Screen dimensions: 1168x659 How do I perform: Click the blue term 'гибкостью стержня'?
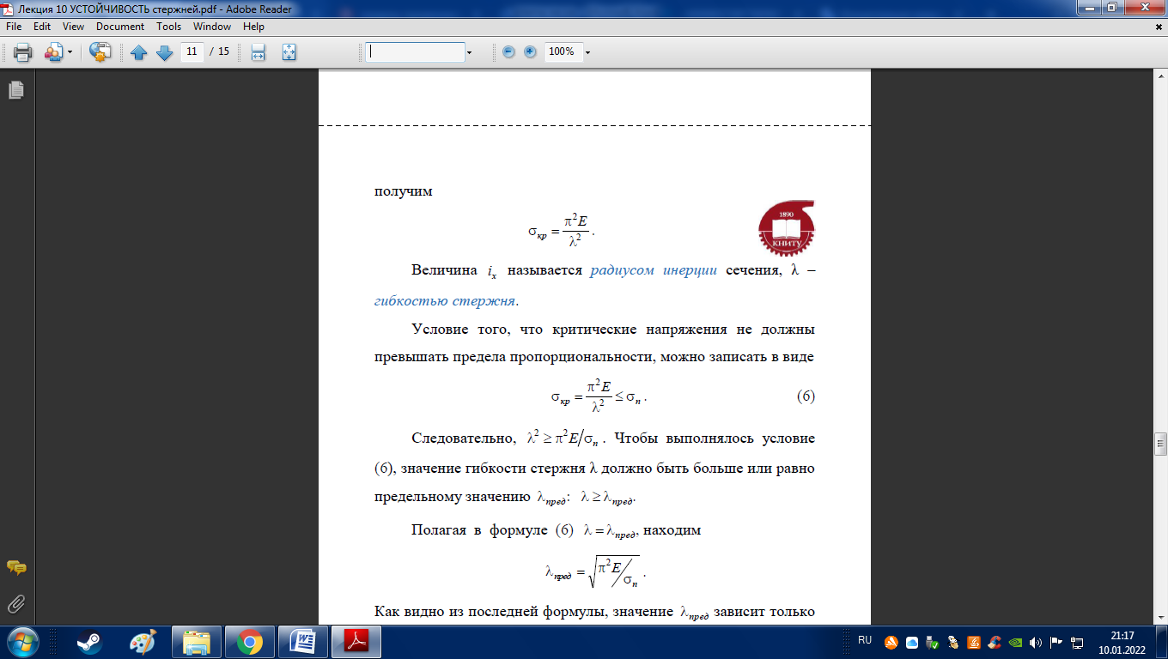(447, 301)
